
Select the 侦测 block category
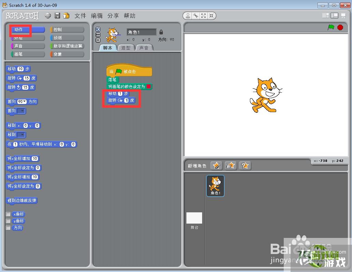click(67, 38)
